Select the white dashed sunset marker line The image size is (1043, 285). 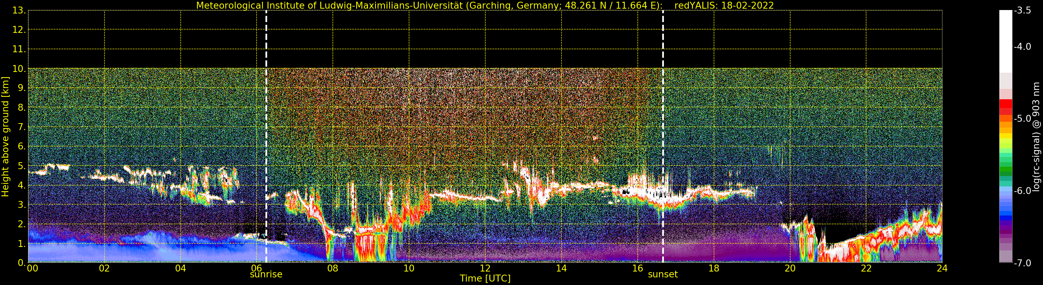(x=663, y=136)
